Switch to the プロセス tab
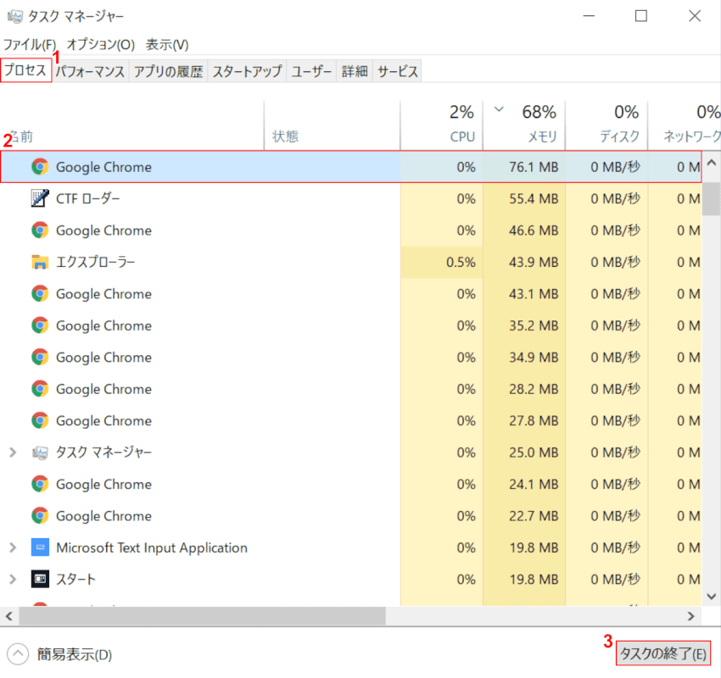The height and width of the screenshot is (678, 721). 25,70
